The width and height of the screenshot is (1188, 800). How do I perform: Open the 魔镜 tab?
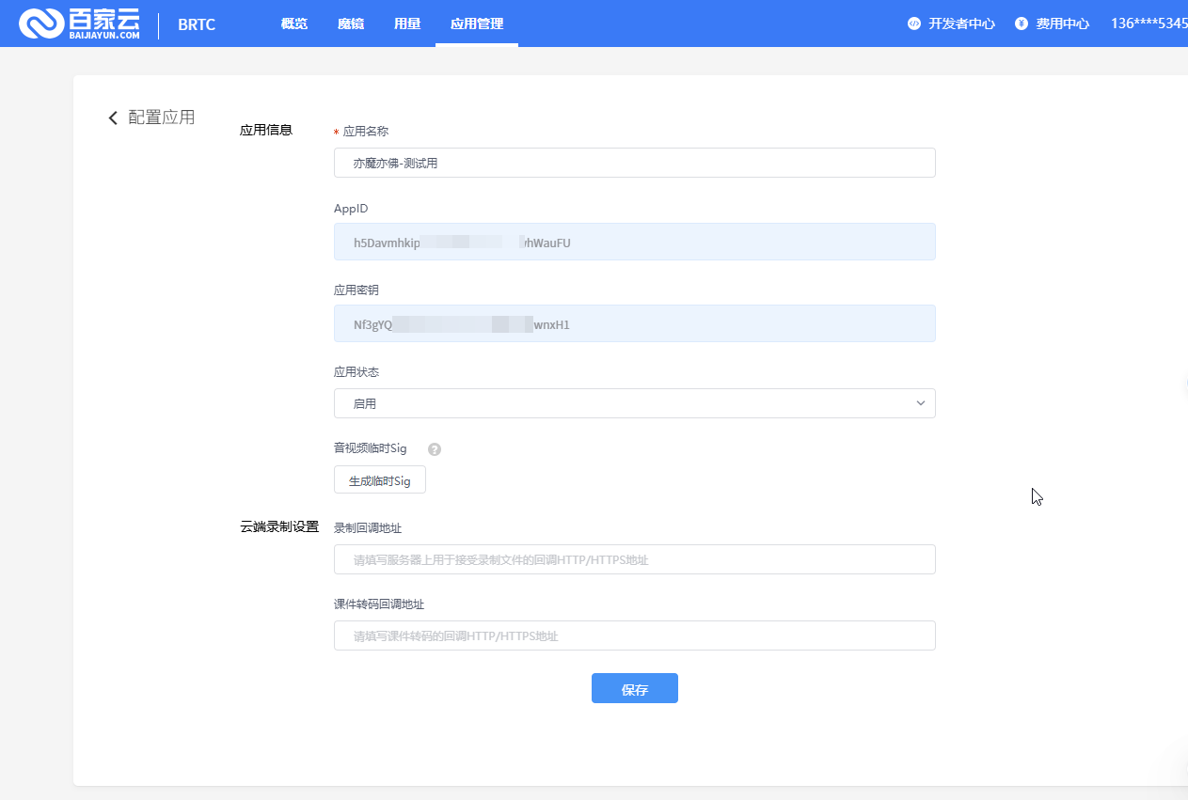(351, 24)
